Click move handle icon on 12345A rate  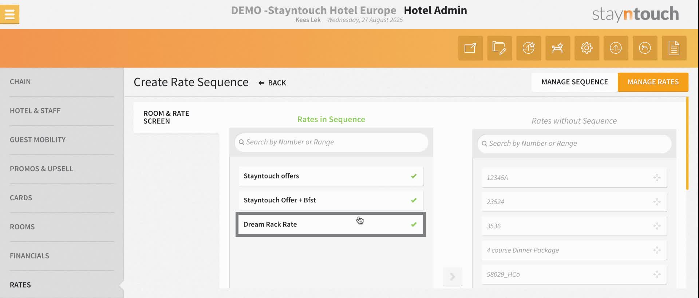coord(657,178)
